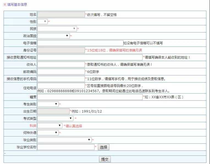Click the 住宅电话 home phone field

pos(61,86)
